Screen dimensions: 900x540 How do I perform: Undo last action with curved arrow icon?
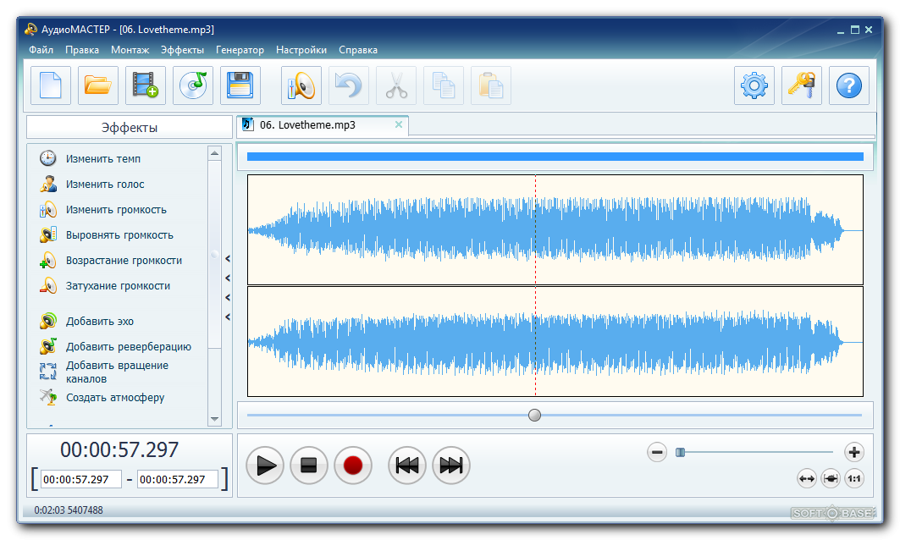349,85
